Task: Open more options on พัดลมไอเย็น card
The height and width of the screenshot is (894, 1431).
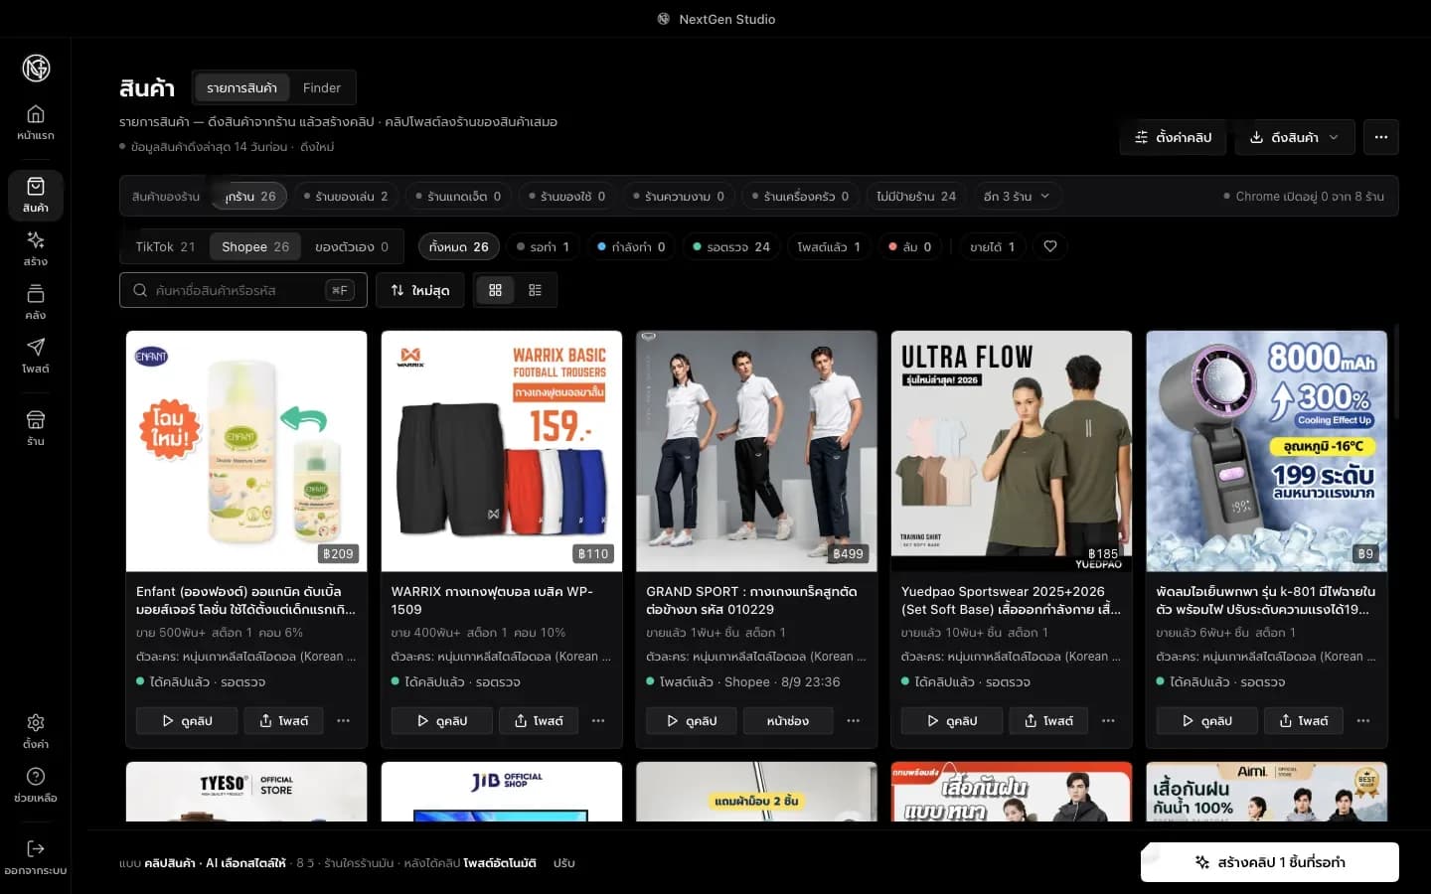Action: [x=1363, y=720]
